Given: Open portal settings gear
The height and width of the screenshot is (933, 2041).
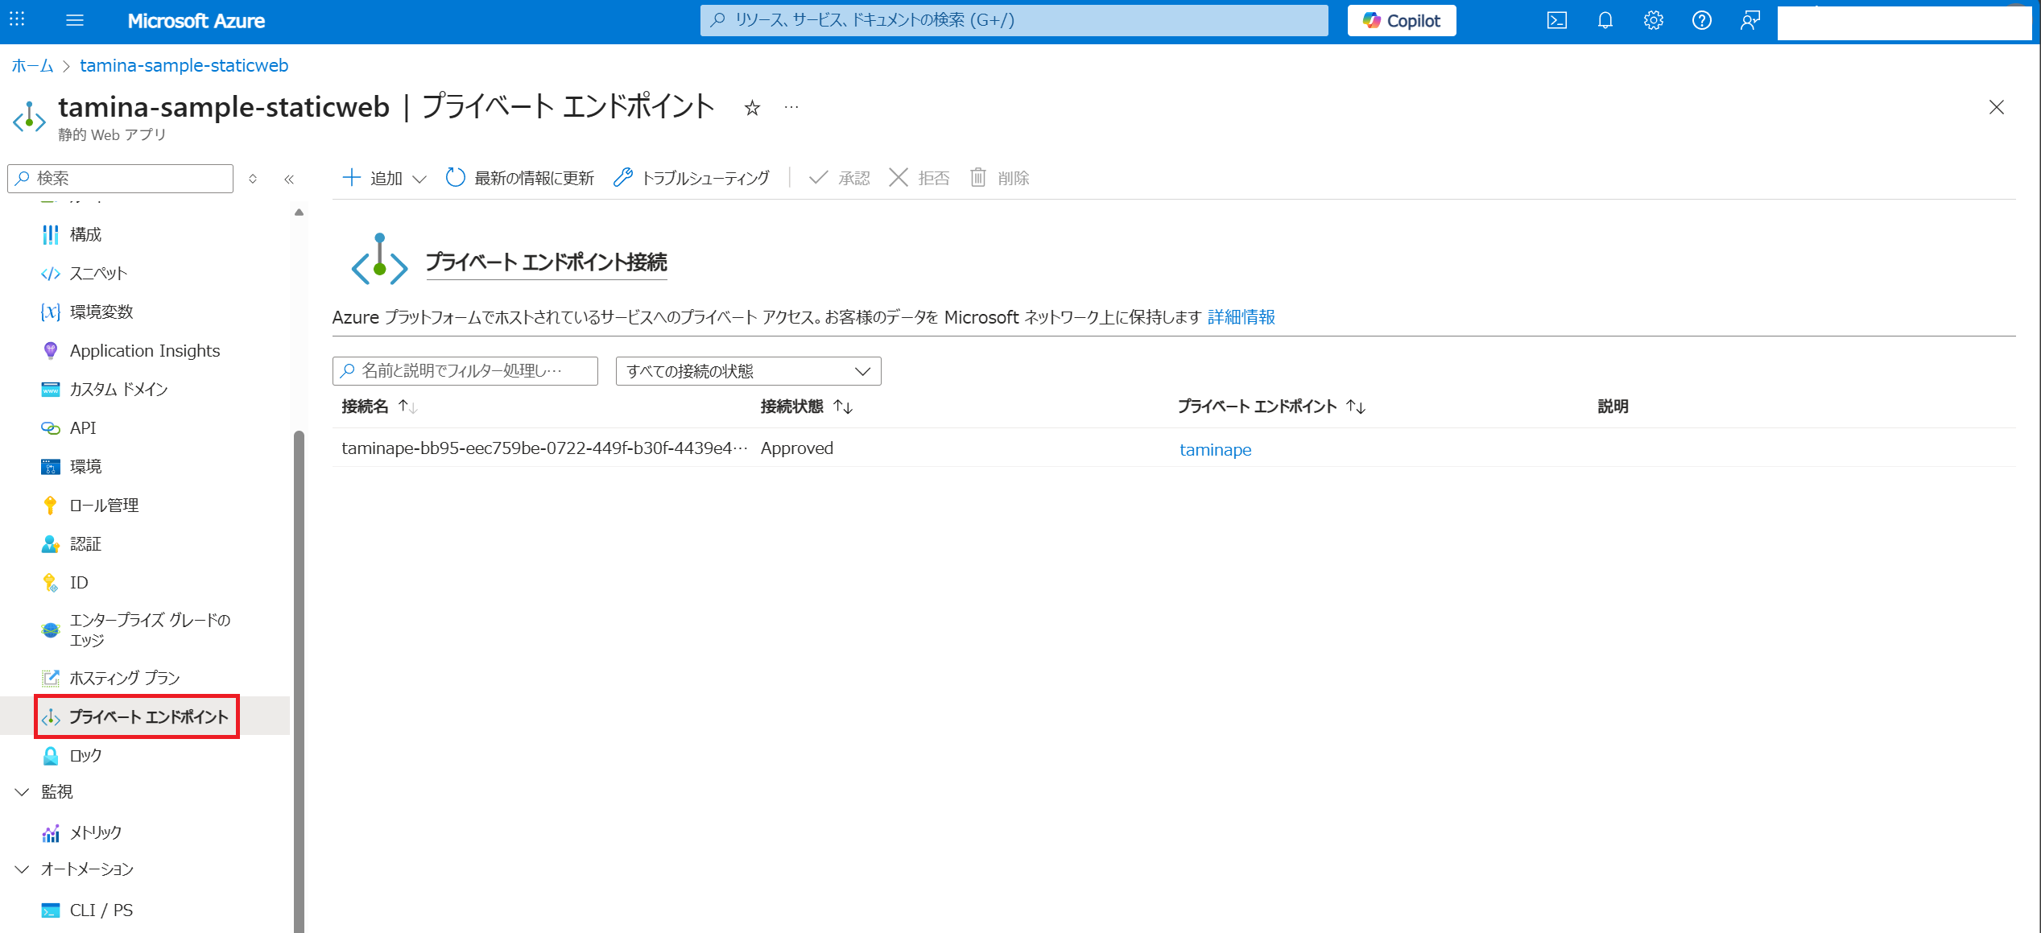Looking at the screenshot, I should (1653, 21).
